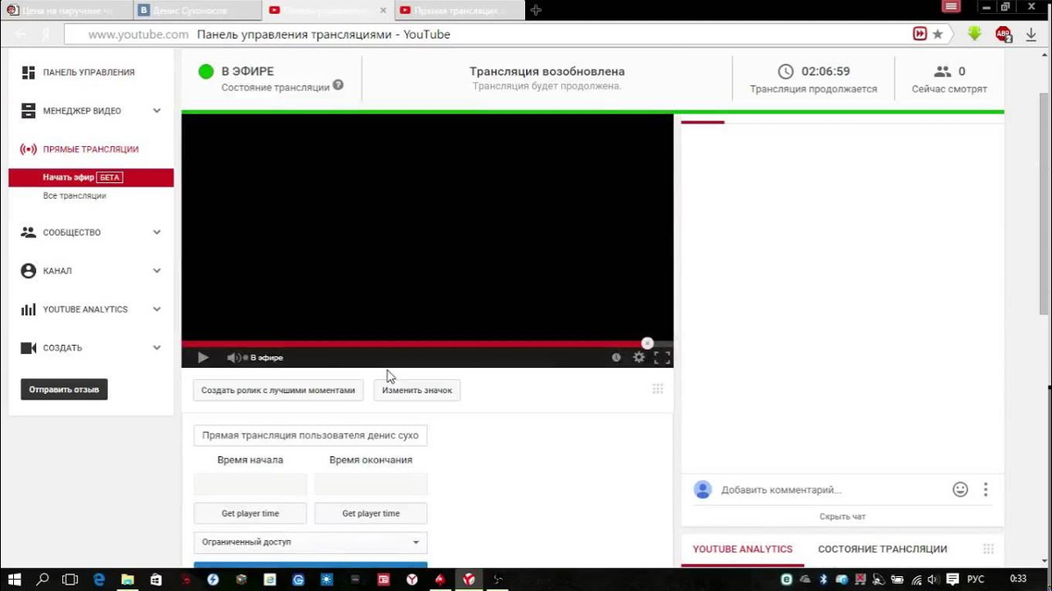Open the emoji picker in chat
This screenshot has width=1052, height=591.
pyautogui.click(x=961, y=489)
